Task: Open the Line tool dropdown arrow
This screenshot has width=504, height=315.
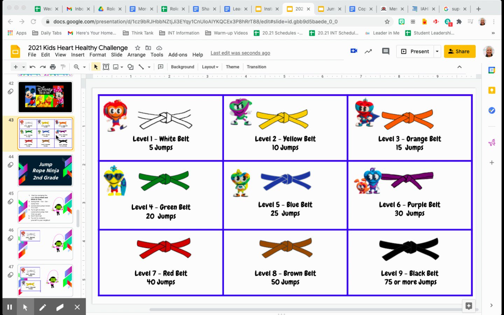Action: point(148,66)
